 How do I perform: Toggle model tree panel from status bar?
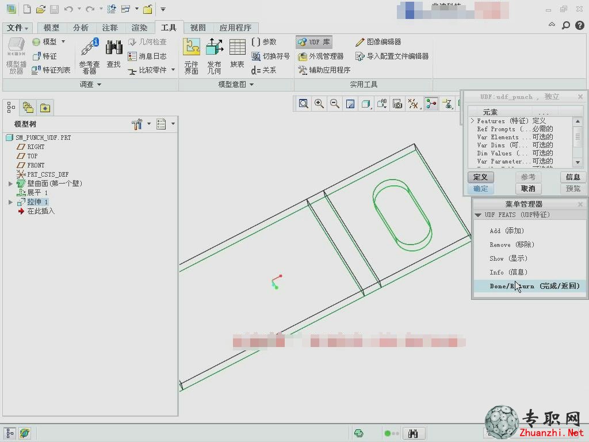click(x=10, y=433)
